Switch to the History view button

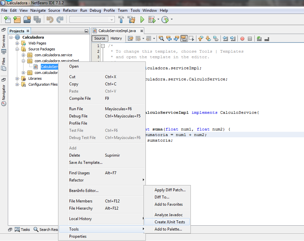point(116,38)
